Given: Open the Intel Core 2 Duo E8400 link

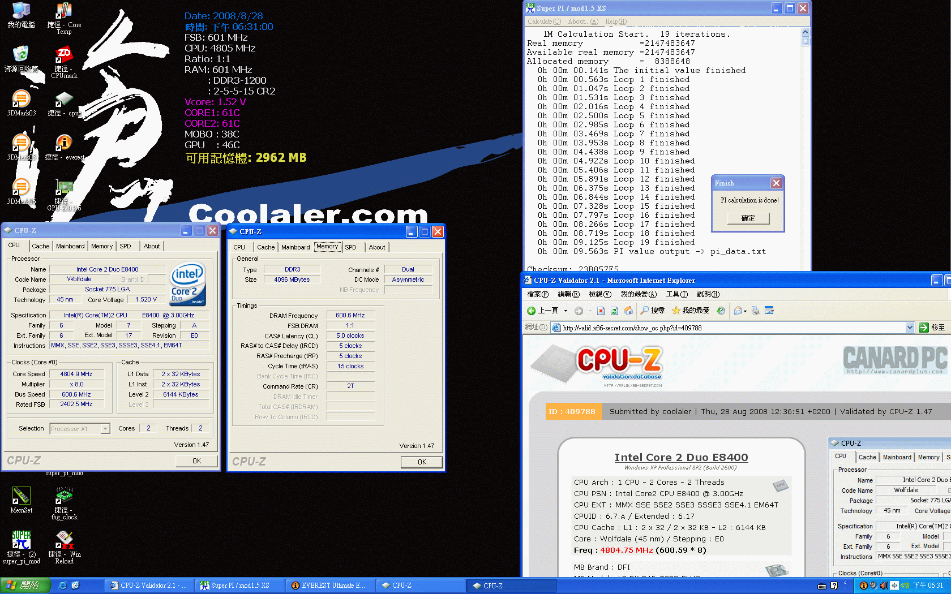Looking at the screenshot, I should coord(681,457).
